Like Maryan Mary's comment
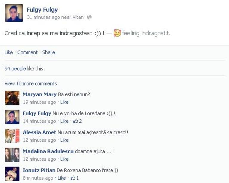Screen dimensions: 229x183 [64, 102]
